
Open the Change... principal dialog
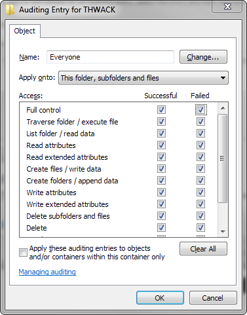(203, 57)
